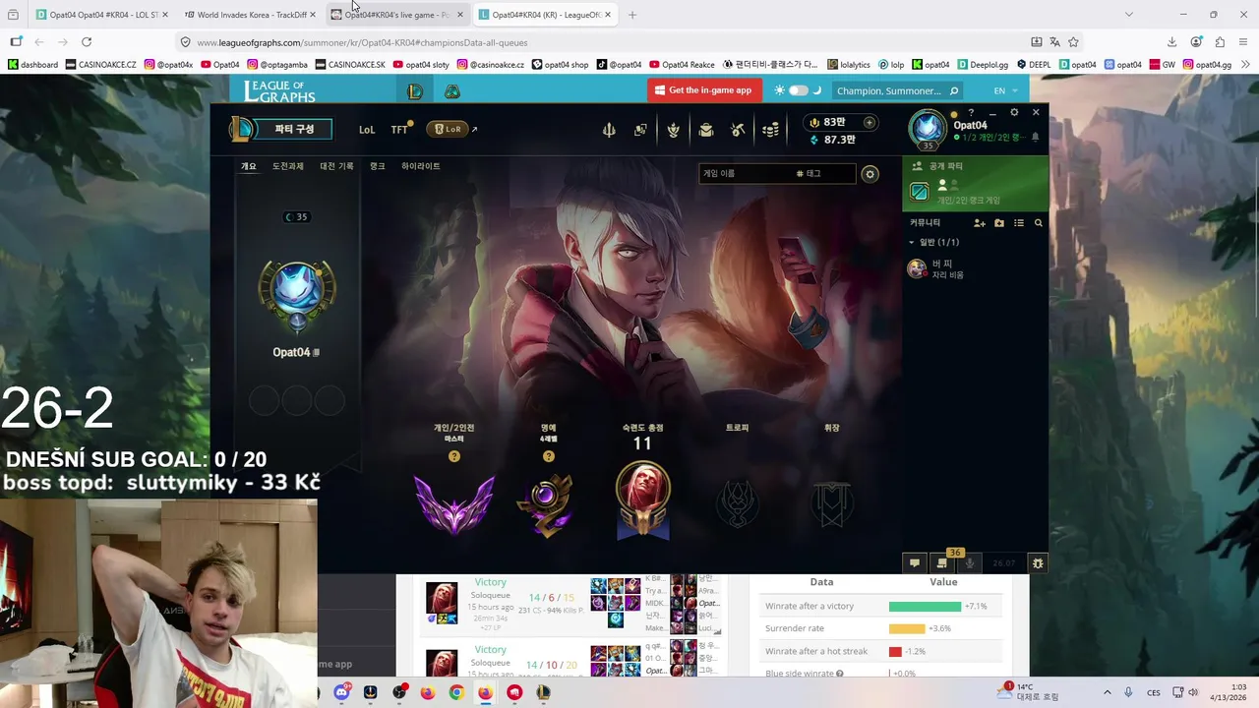Open a new browser tab with plus button
Image resolution: width=1259 pixels, height=708 pixels.
click(632, 15)
